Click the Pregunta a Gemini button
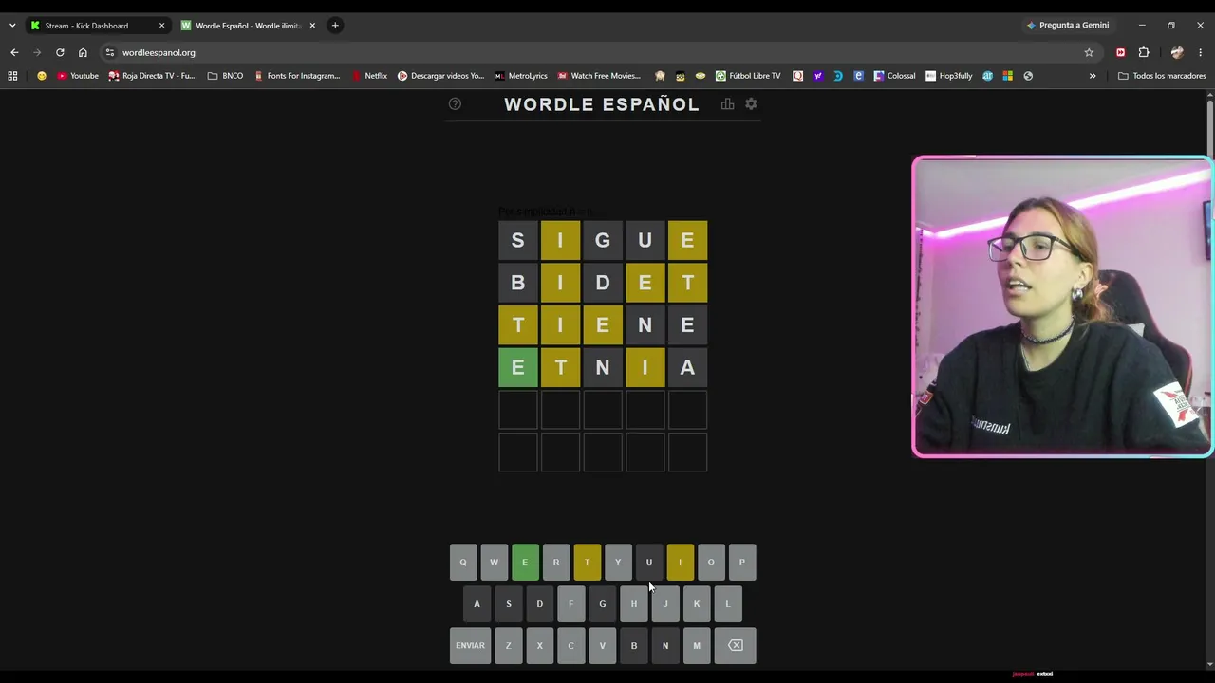Viewport: 1215px width, 683px height. [x=1068, y=26]
